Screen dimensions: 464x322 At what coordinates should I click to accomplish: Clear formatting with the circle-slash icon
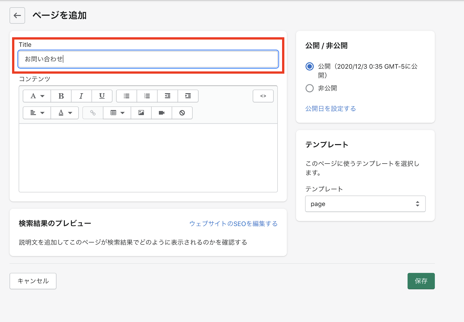(x=182, y=113)
